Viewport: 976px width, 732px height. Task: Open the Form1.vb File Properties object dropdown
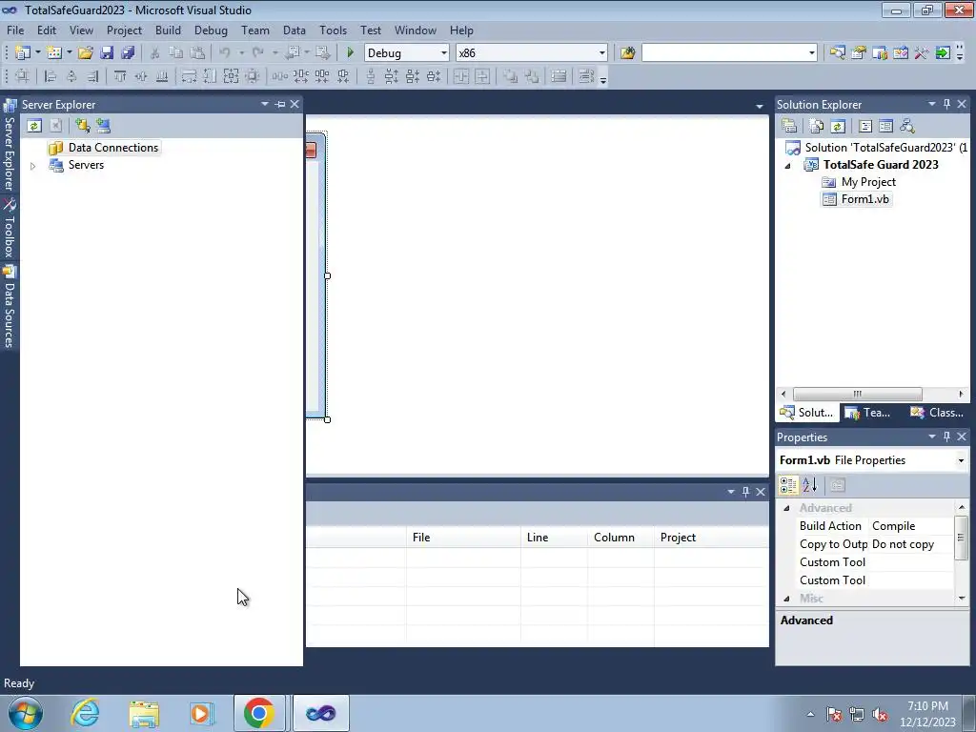[961, 460]
